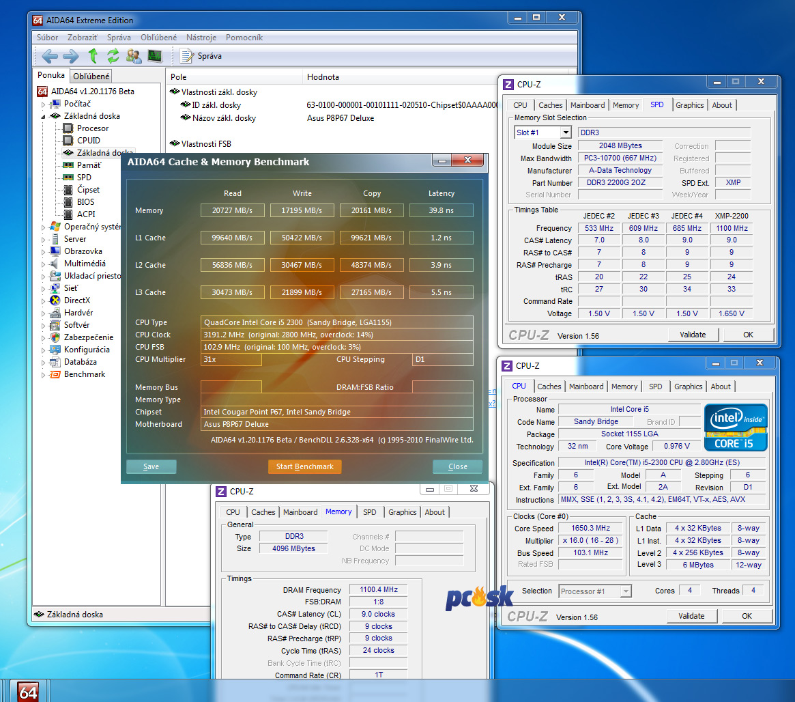
Task: Click the AIDA64 v1.20.1176 Beta root icon
Action: [x=42, y=92]
